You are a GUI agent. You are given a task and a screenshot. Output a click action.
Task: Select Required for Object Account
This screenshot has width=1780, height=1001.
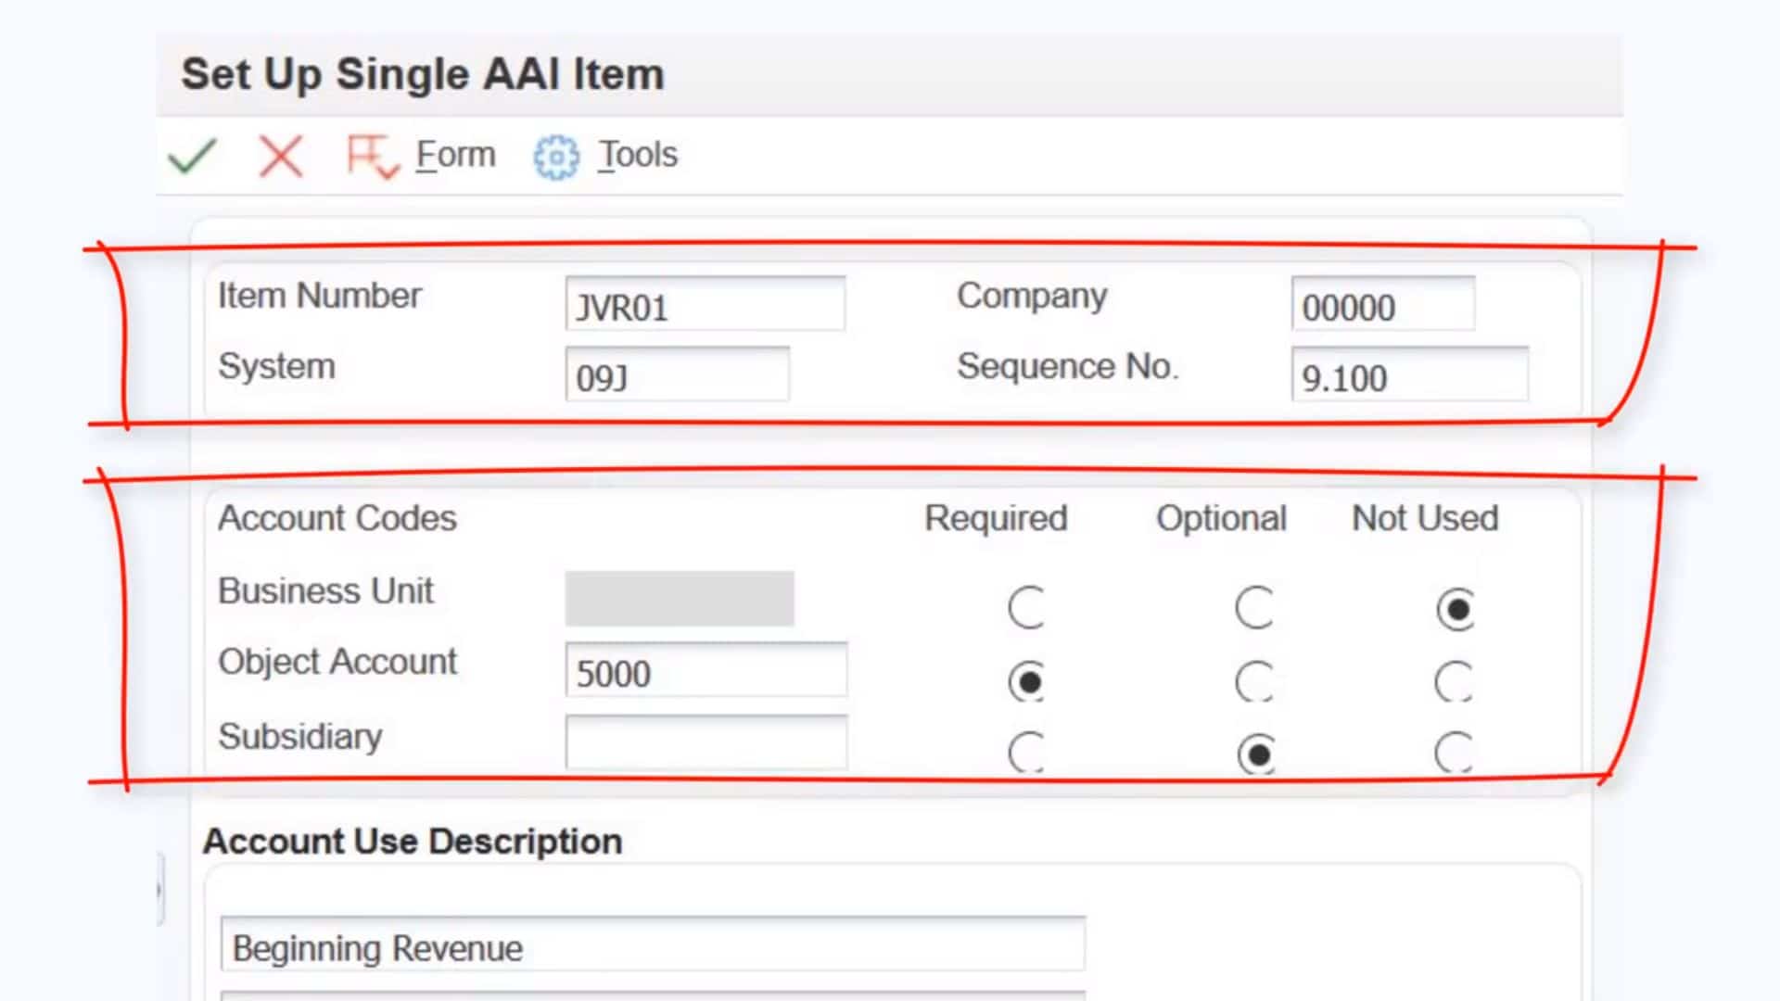1026,682
